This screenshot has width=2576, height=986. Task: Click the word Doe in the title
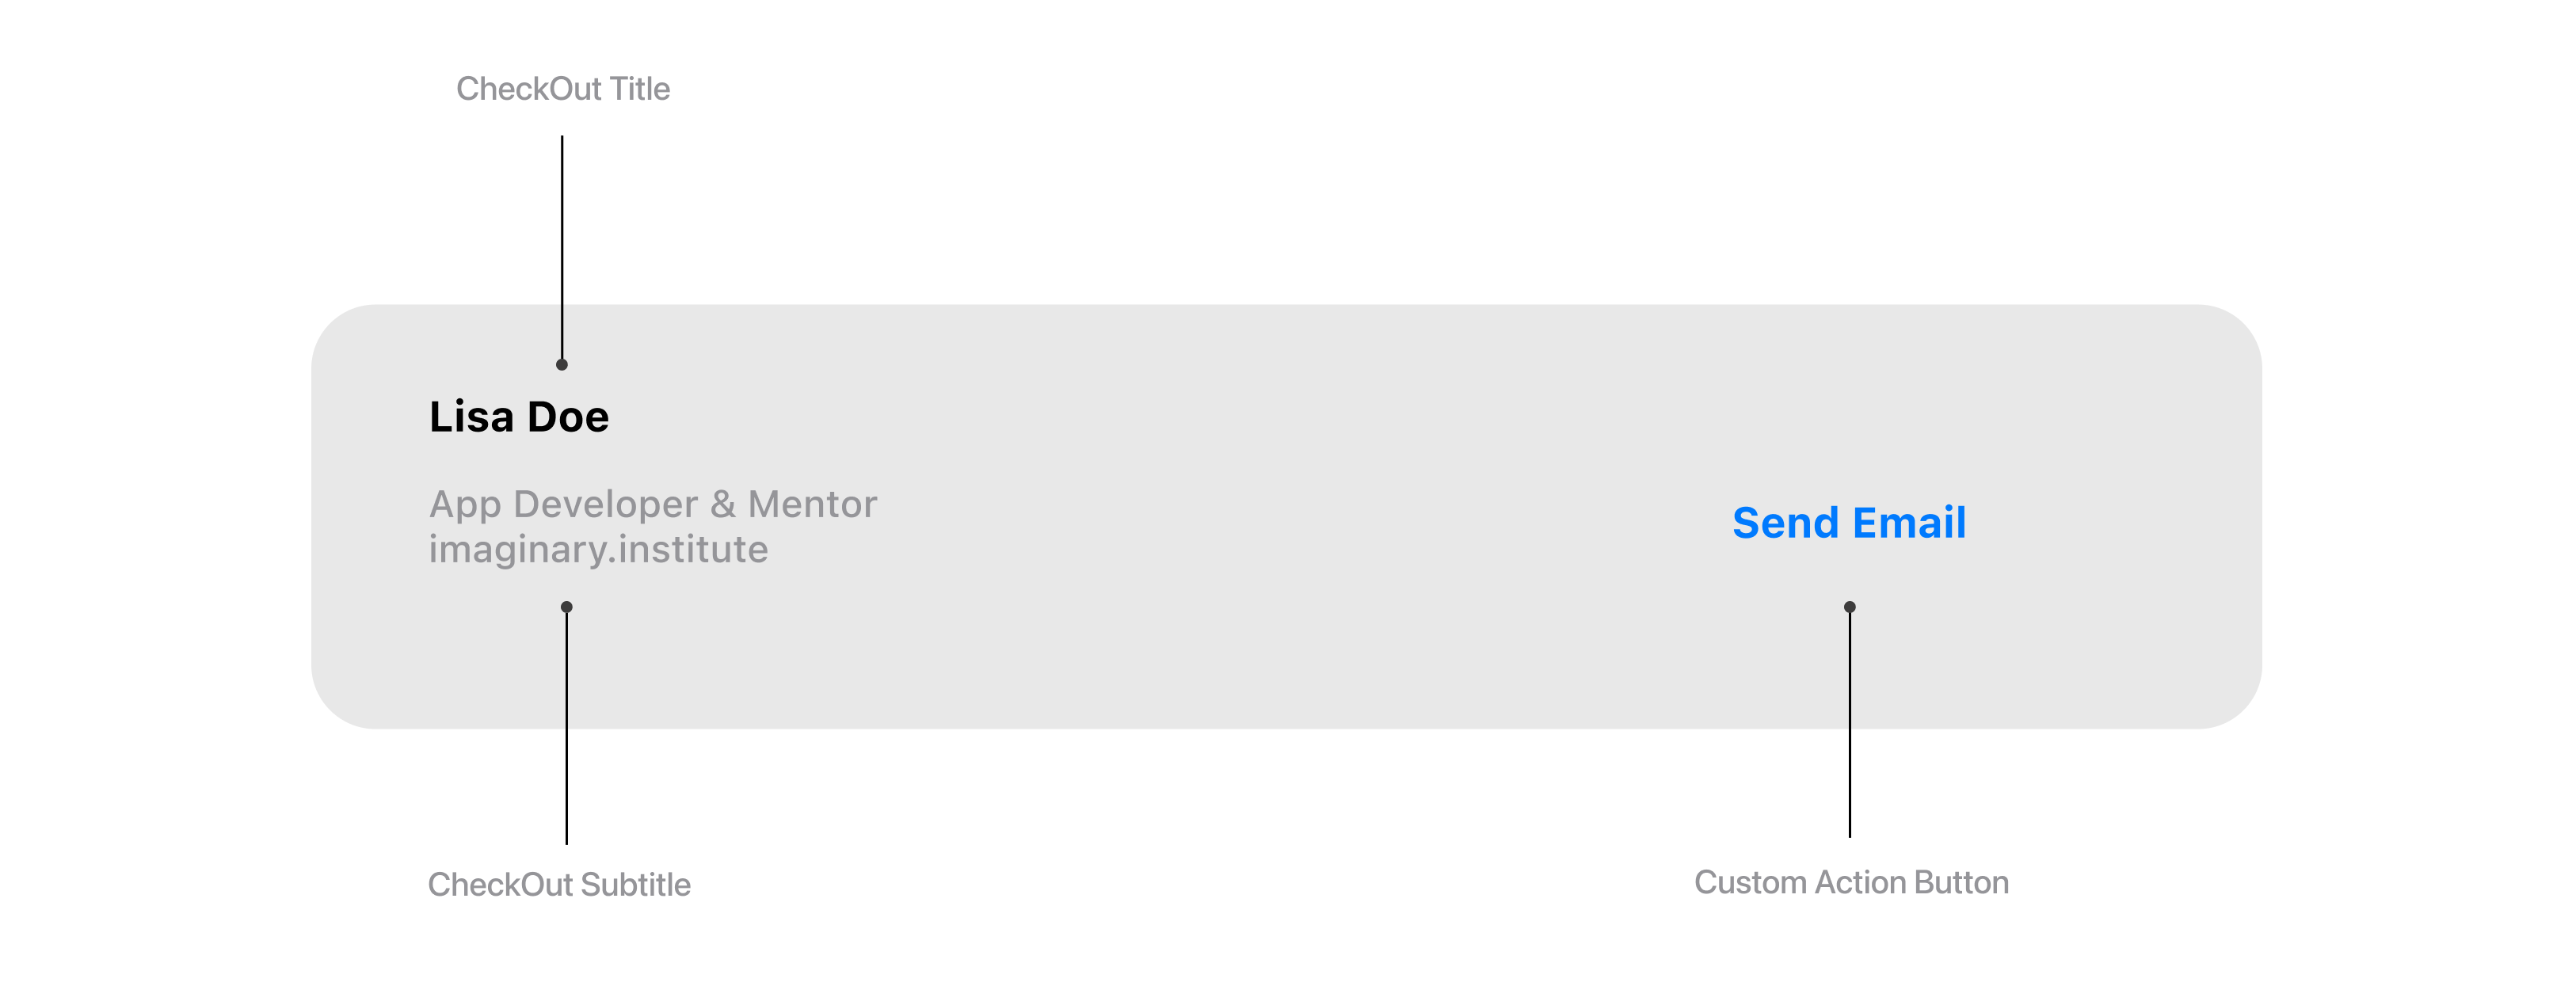(568, 417)
